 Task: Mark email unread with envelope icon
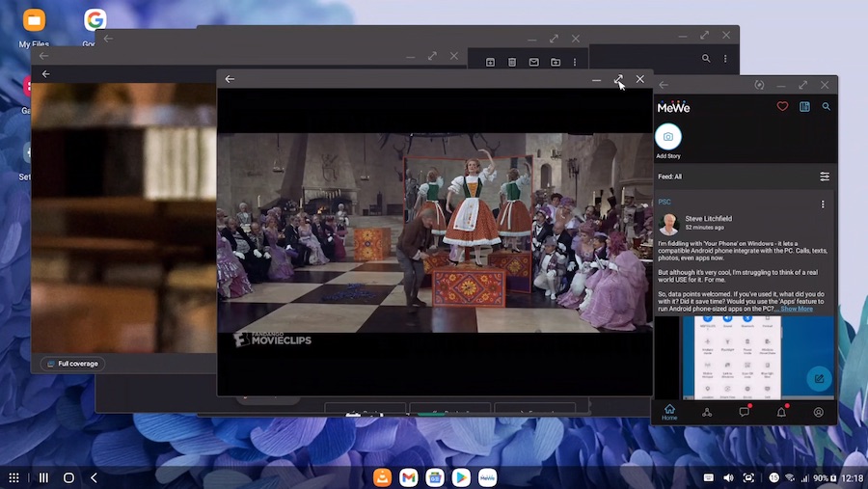[x=533, y=62]
